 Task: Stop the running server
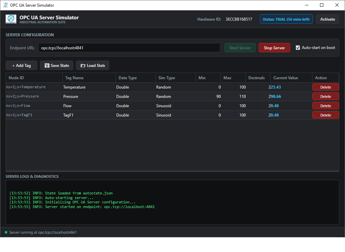click(274, 48)
